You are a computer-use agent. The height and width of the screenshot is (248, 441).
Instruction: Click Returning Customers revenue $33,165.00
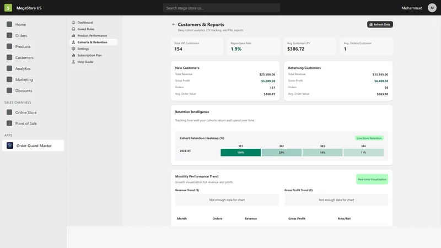(380, 74)
